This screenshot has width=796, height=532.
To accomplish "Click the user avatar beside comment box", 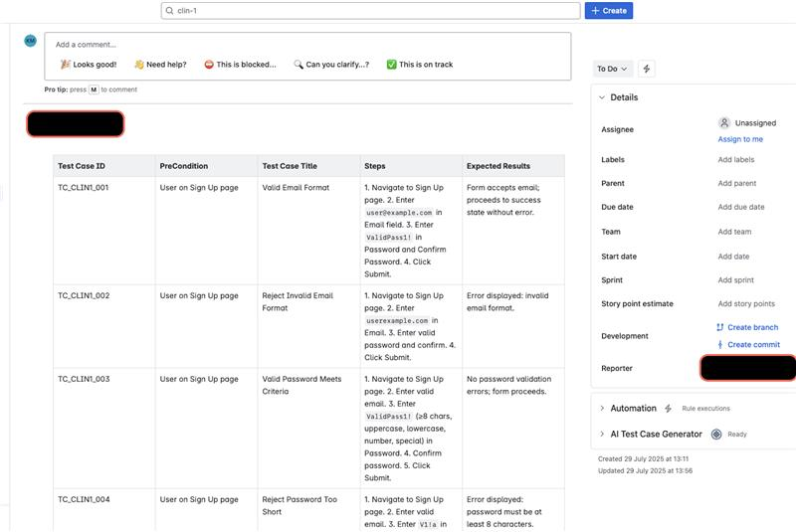I will 30,41.
